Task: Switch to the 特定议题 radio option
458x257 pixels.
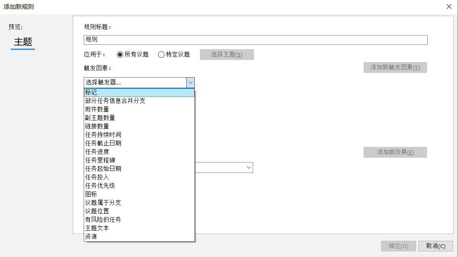Action: click(161, 54)
